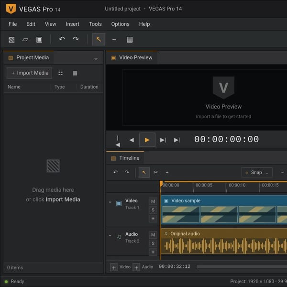
Task: Undo using the main toolbar arrow
Action: coord(62,39)
